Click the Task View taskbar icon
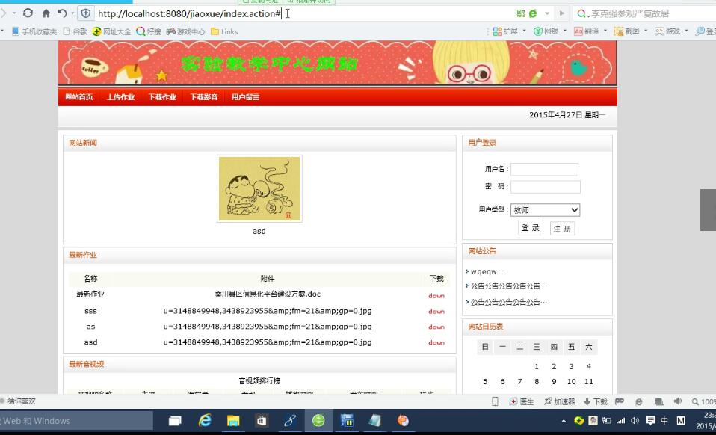 tap(175, 420)
